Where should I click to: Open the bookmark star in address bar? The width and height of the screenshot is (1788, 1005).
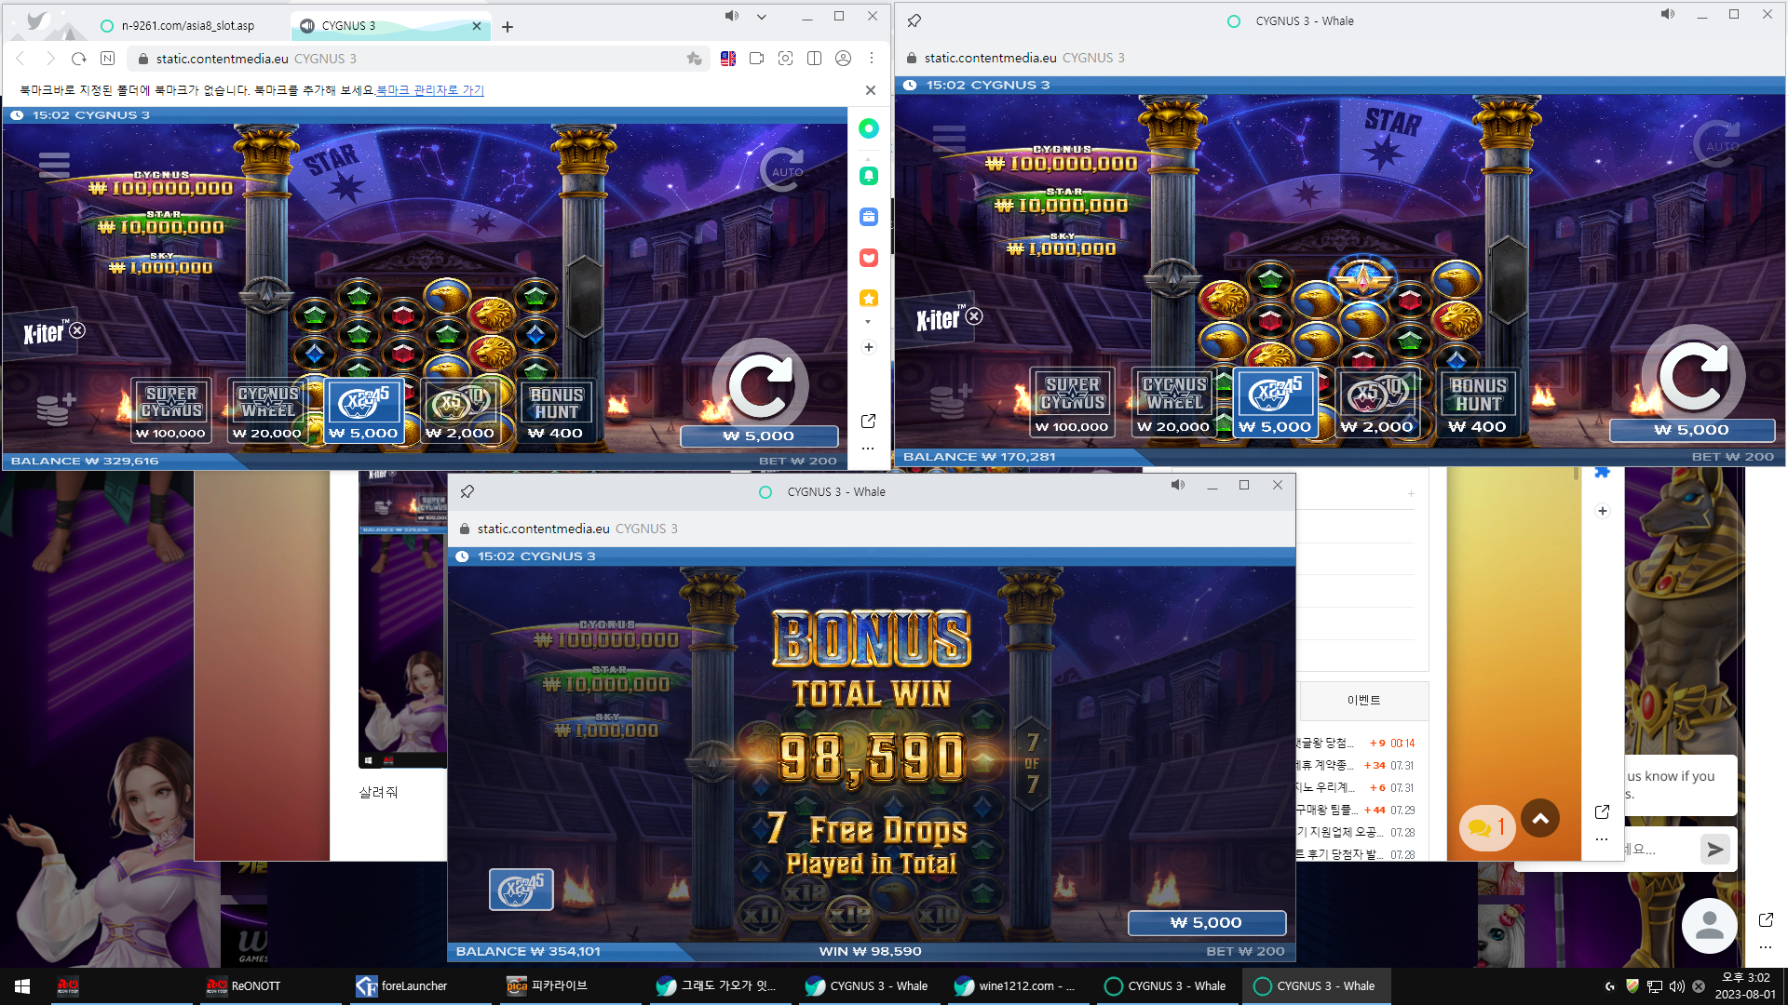pyautogui.click(x=694, y=59)
